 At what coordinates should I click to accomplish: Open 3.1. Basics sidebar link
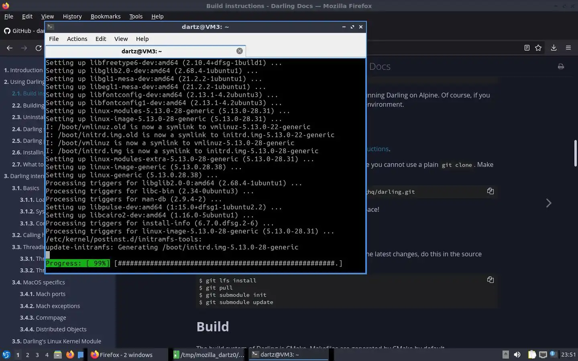[26, 188]
